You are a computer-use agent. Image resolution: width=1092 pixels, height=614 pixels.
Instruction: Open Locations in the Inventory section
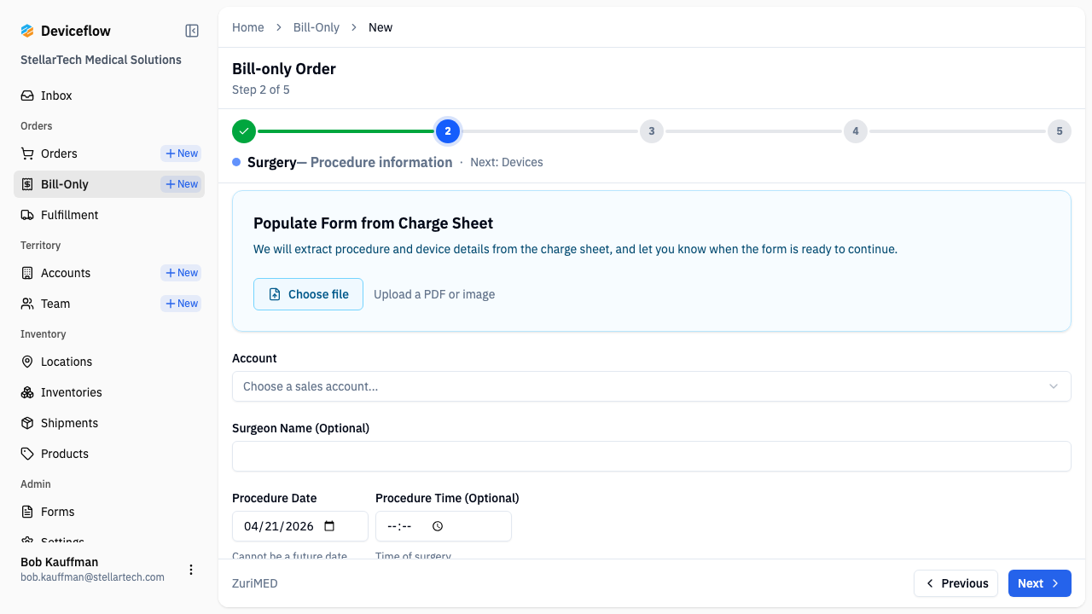[x=66, y=362]
